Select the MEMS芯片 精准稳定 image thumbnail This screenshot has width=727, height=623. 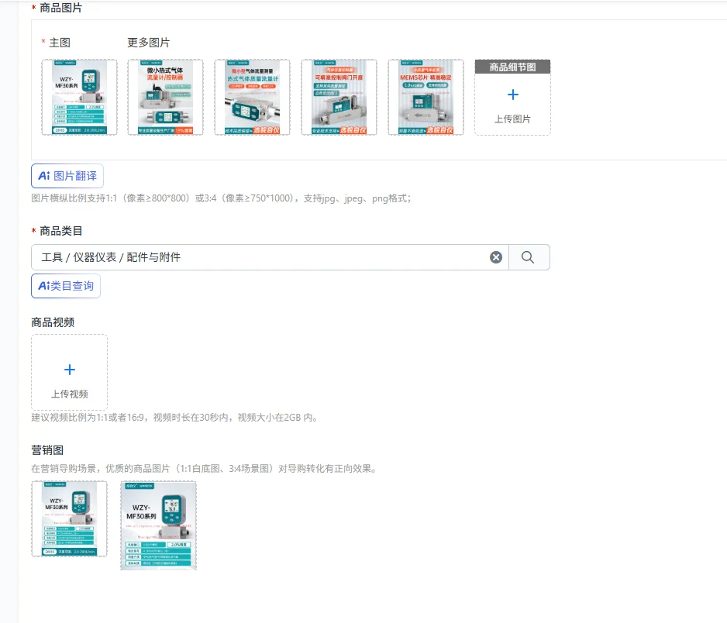point(426,98)
